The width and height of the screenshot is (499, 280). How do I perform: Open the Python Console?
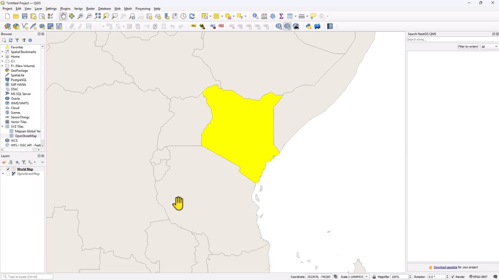(x=308, y=26)
